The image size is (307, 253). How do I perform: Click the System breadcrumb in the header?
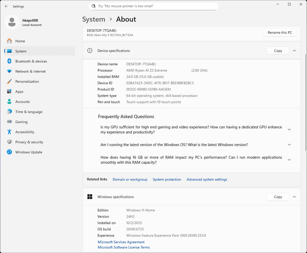pyautogui.click(x=94, y=19)
